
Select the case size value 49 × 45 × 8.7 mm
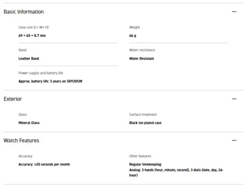(32, 36)
